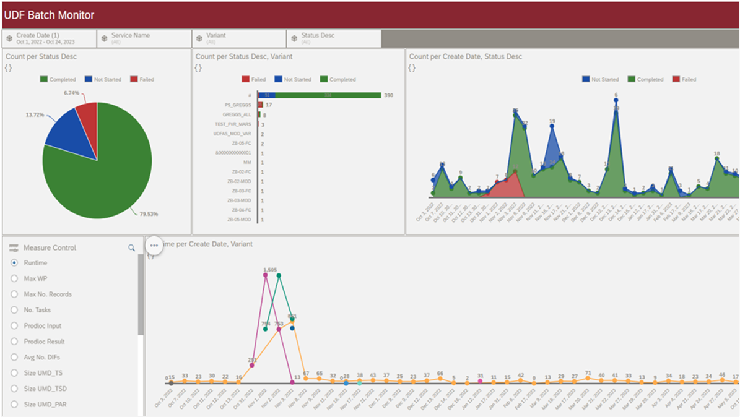
Task: Click the Create Date filter cube icon
Action: click(x=9, y=38)
